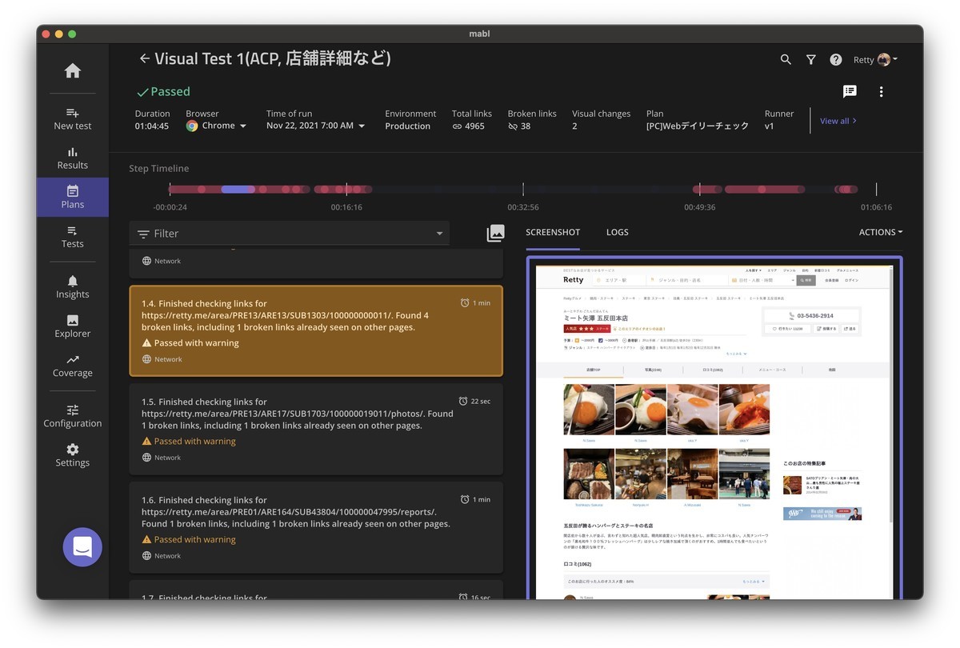Open New test in sidebar
Screen dimensions: 960x648
tap(73, 118)
